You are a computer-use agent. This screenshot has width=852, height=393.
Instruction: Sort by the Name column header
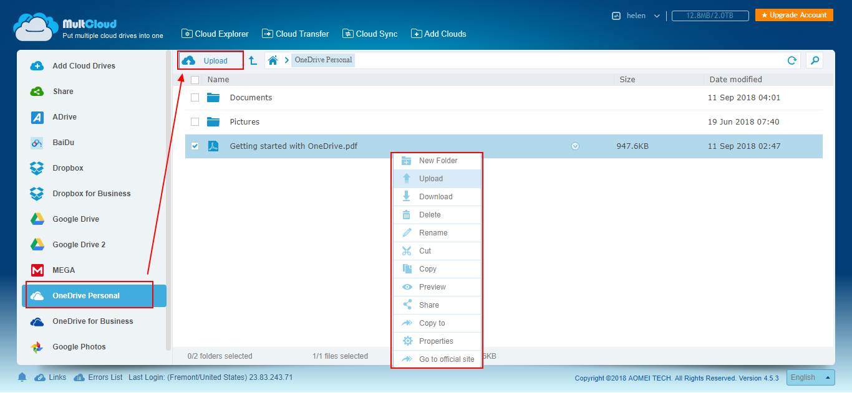(x=218, y=80)
